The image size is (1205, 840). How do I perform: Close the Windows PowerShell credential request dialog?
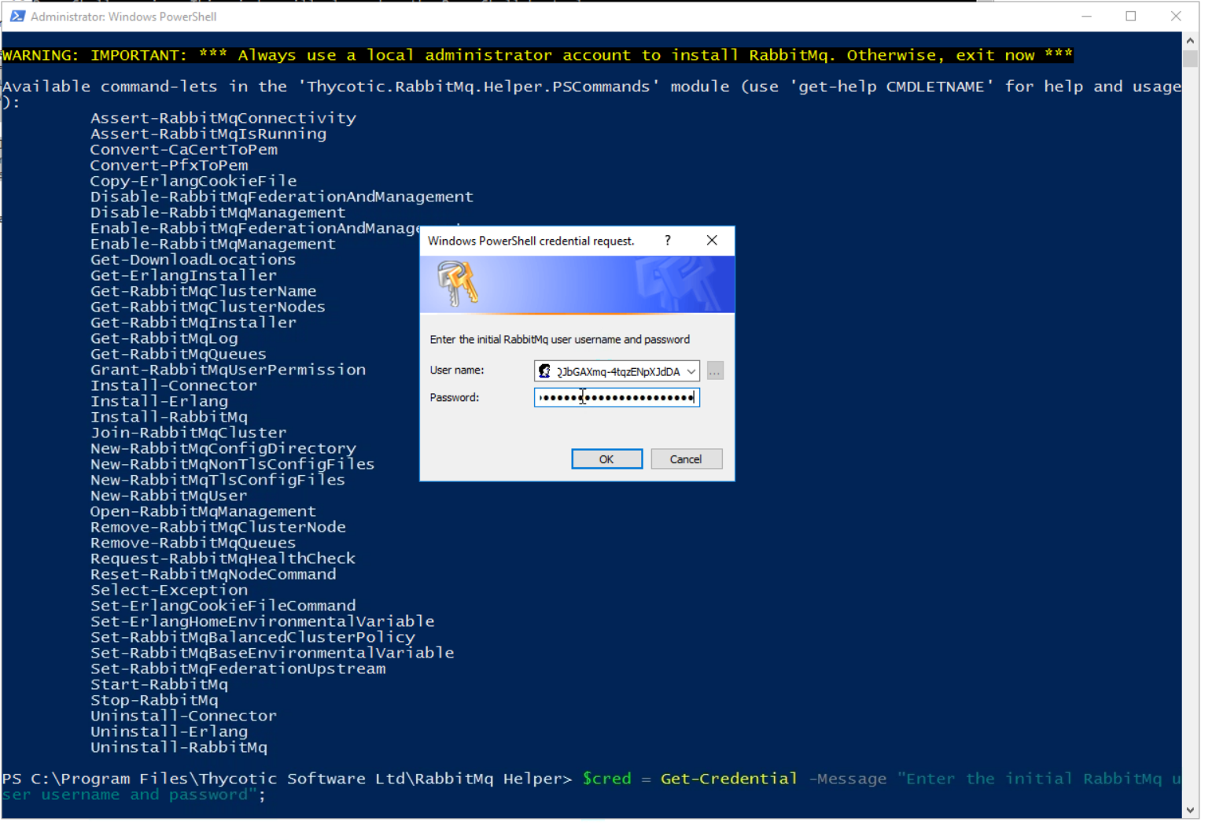coord(712,241)
